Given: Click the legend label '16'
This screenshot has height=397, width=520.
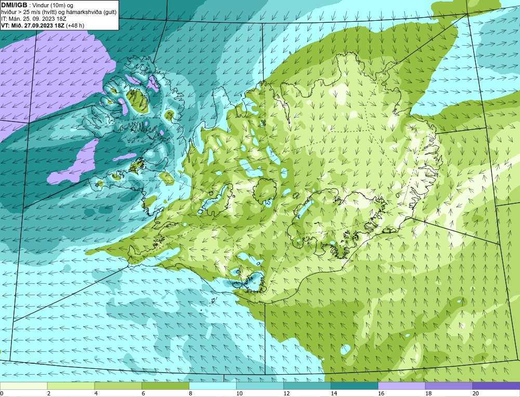Looking at the screenshot, I should (381, 393).
